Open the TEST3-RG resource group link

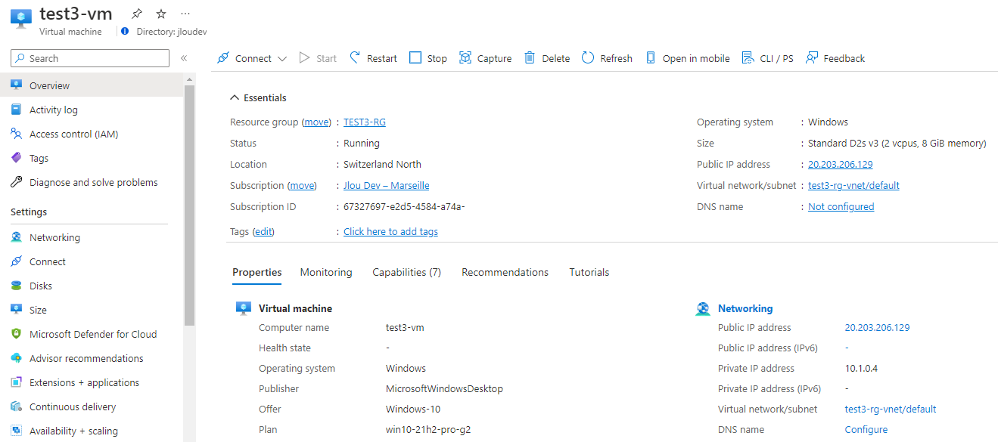point(365,122)
